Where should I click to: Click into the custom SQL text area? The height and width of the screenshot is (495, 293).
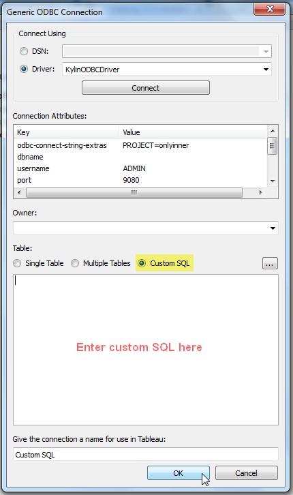point(146,350)
